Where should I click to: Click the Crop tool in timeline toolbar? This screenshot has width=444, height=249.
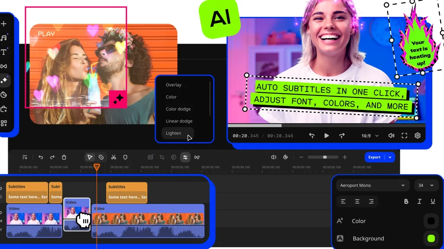162,157
